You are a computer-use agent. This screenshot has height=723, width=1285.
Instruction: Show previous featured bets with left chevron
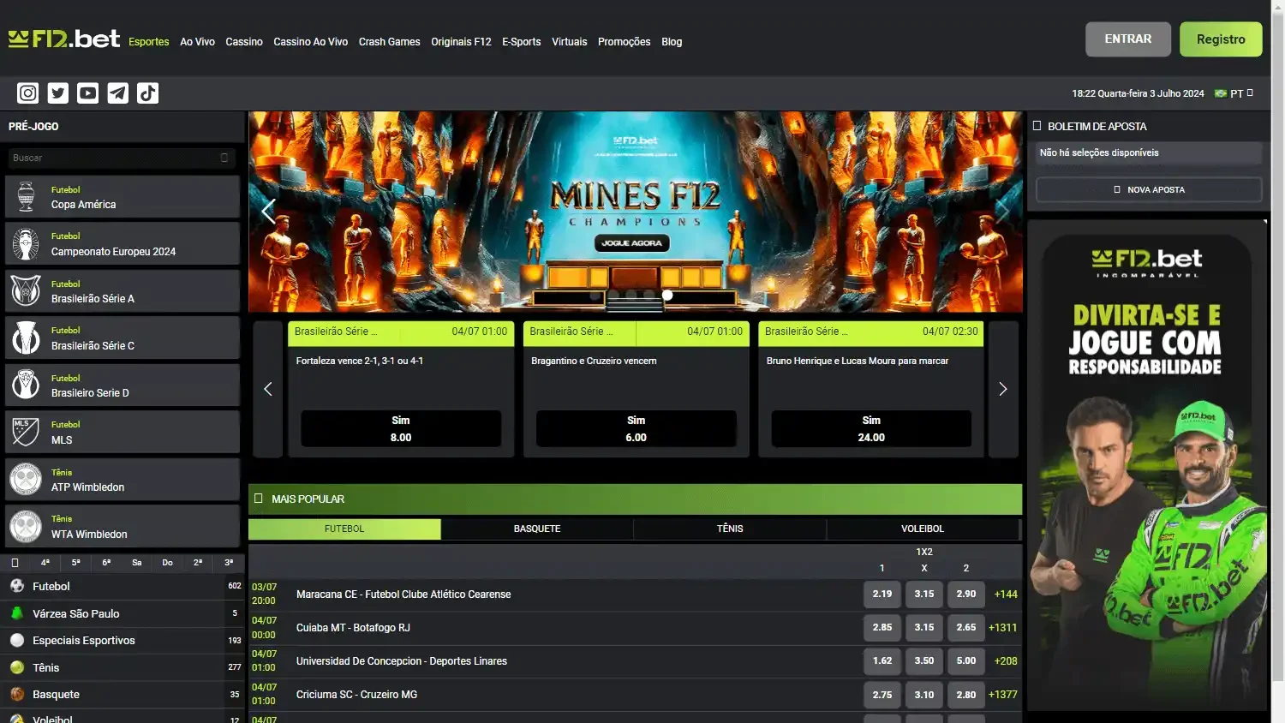tap(268, 389)
